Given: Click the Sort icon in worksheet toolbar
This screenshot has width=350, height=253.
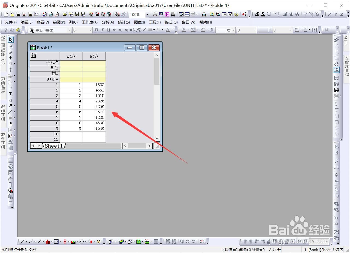Looking at the screenshot, I should click(x=269, y=14).
